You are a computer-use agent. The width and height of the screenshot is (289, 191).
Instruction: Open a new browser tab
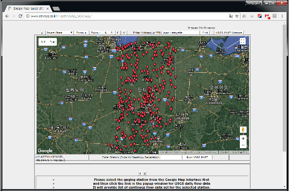point(56,9)
